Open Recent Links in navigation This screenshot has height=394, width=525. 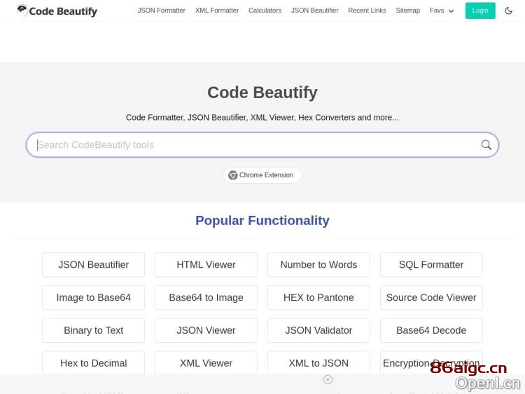tap(367, 11)
